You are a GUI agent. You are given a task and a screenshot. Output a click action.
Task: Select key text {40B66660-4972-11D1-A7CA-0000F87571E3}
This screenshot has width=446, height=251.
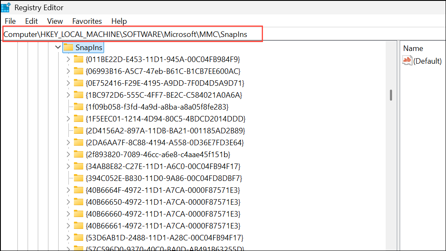tap(163, 214)
